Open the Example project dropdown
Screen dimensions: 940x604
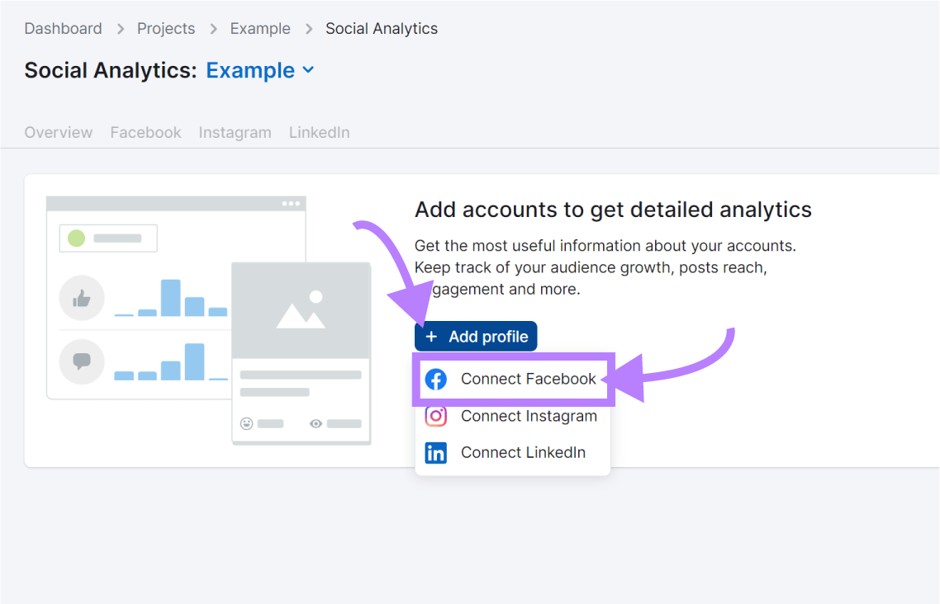(x=250, y=70)
